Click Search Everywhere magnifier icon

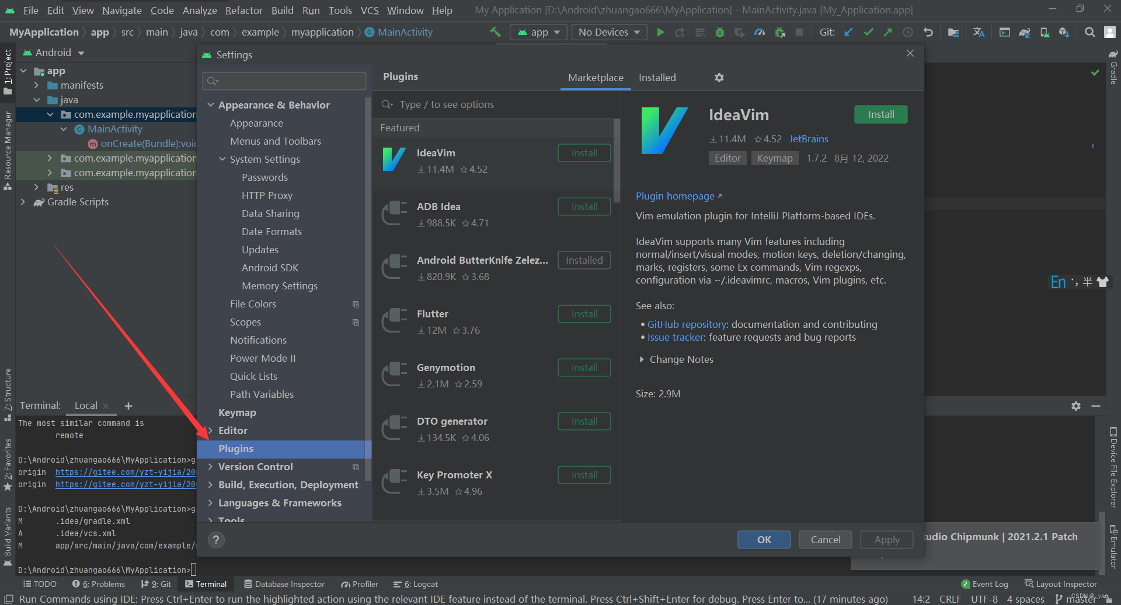(1089, 32)
